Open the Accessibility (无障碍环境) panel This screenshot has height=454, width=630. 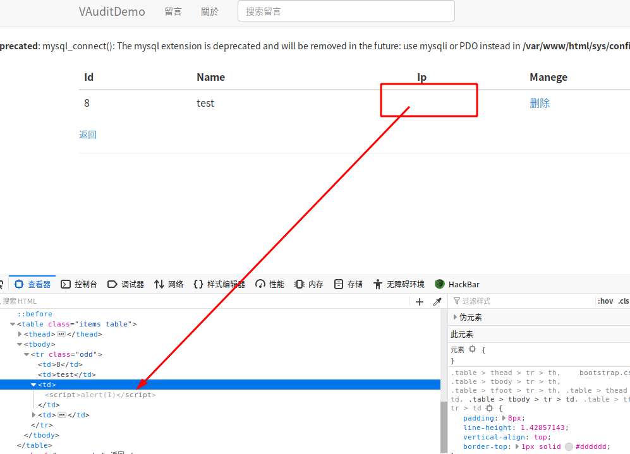coord(399,285)
